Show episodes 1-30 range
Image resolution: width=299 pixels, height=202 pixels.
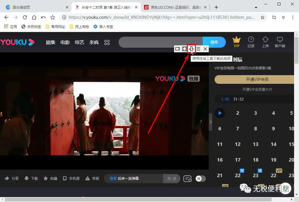click(x=225, y=99)
